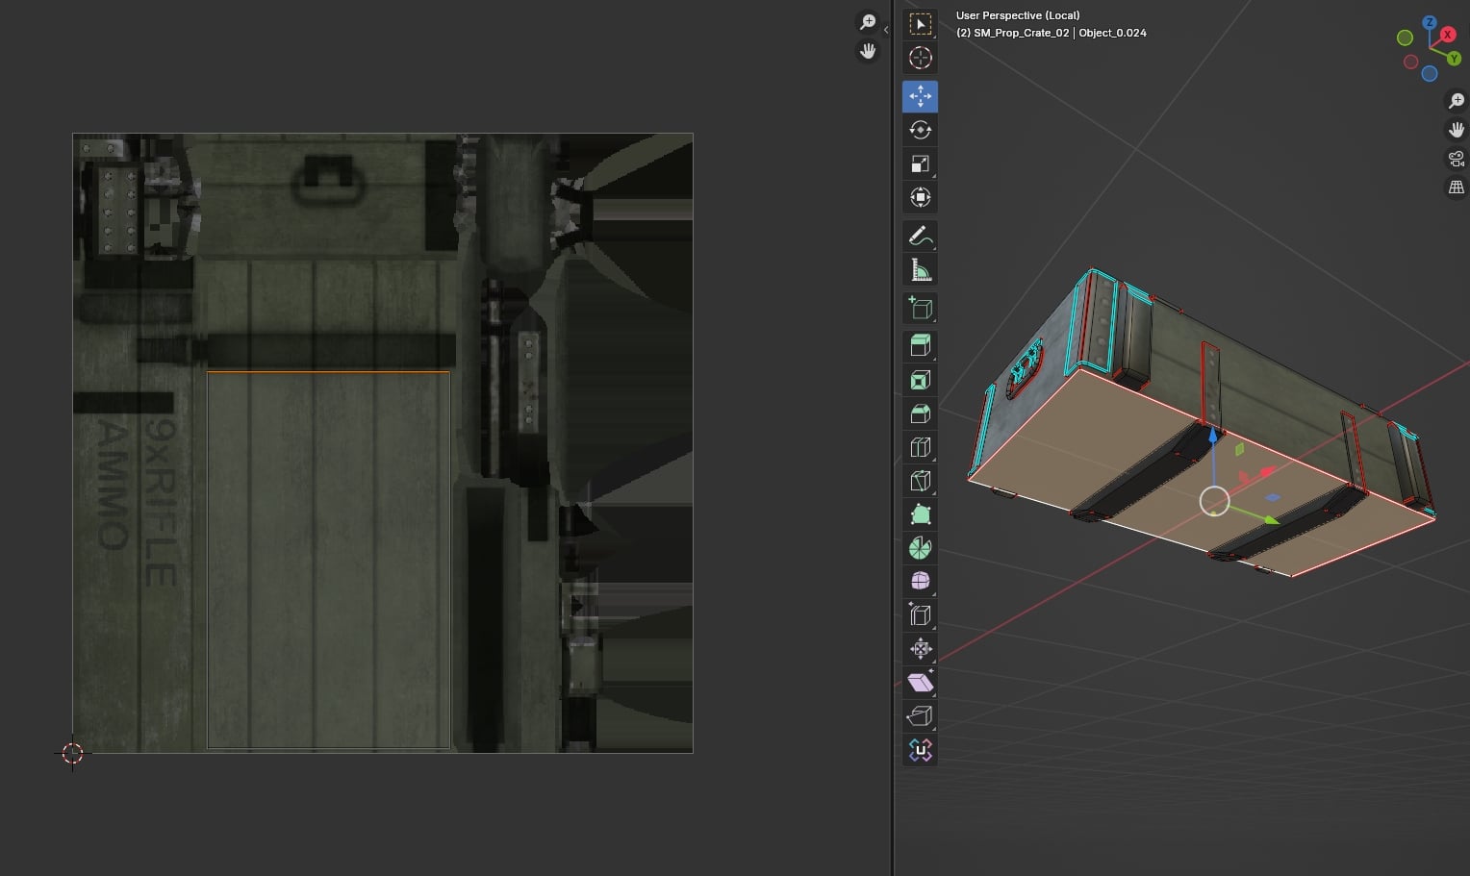This screenshot has height=876, width=1470.
Task: Activate the 3D Cursor tool
Action: pyautogui.click(x=920, y=58)
